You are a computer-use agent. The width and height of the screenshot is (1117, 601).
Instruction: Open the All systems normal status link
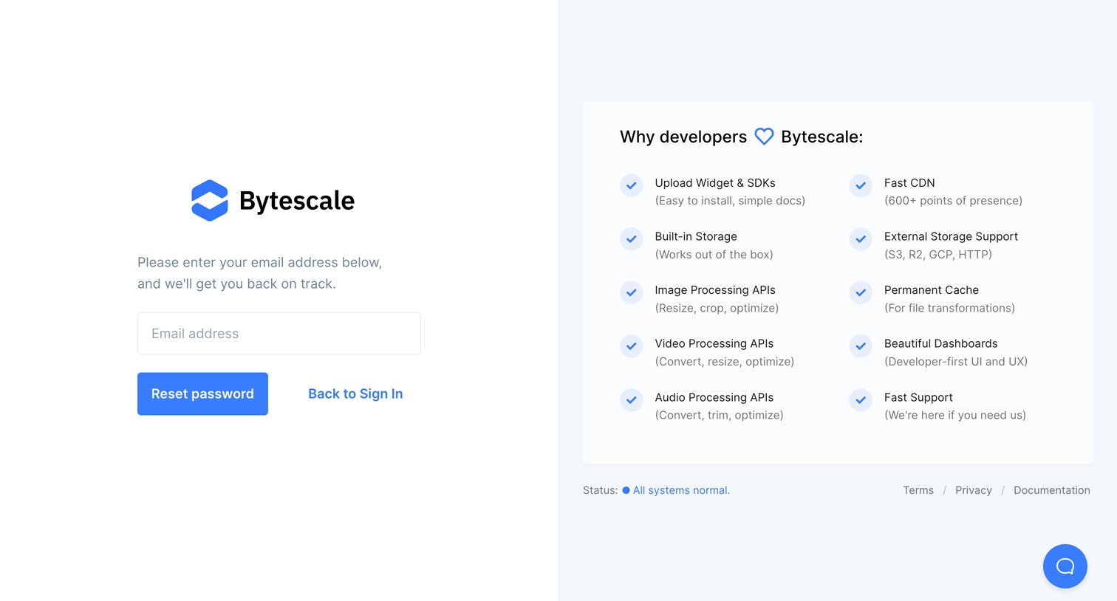point(681,490)
